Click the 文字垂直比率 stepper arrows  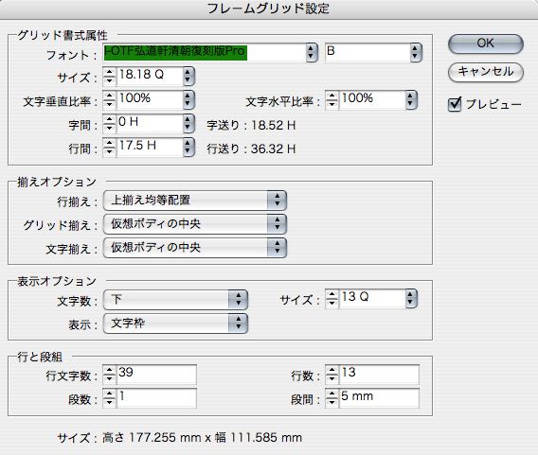tap(110, 99)
